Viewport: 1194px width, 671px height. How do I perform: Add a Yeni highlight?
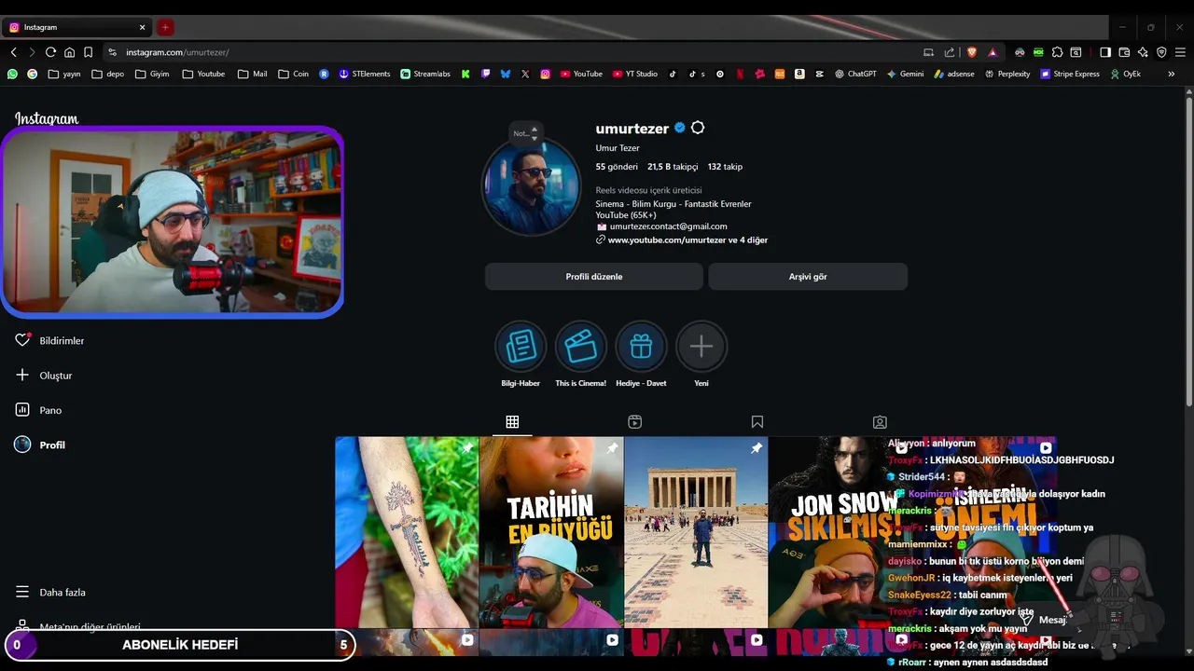[701, 347]
